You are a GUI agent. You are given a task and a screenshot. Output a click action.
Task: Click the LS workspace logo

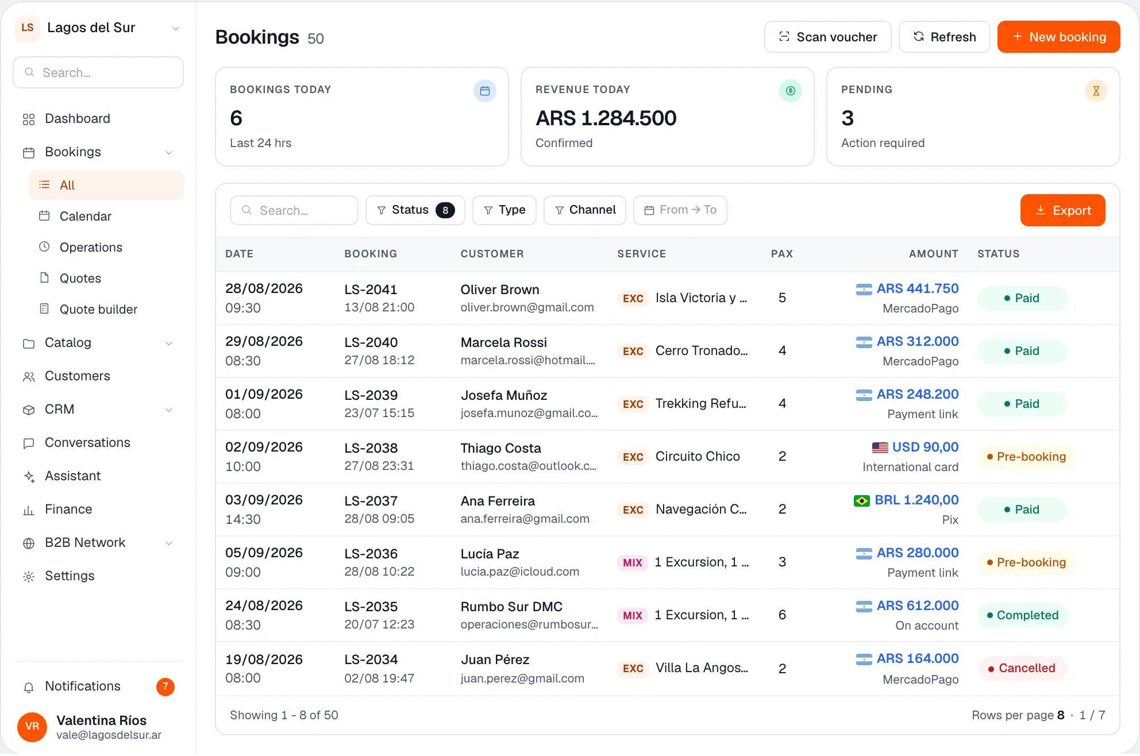28,28
